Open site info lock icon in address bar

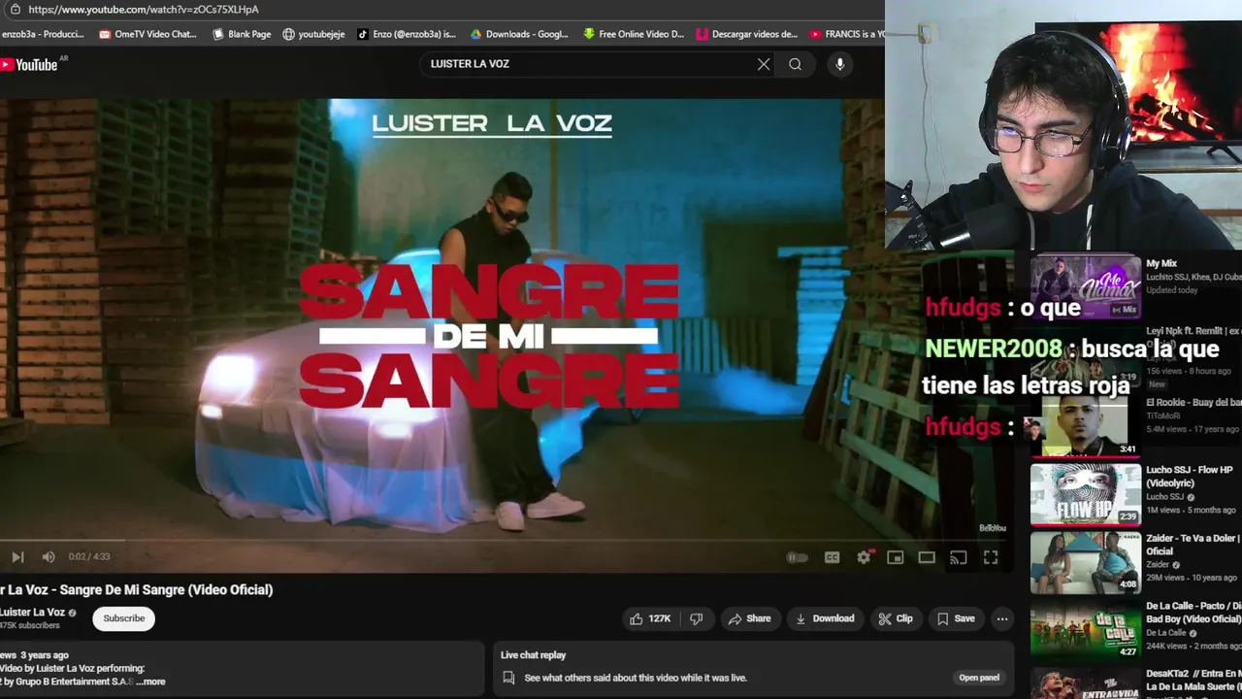pyautogui.click(x=15, y=9)
